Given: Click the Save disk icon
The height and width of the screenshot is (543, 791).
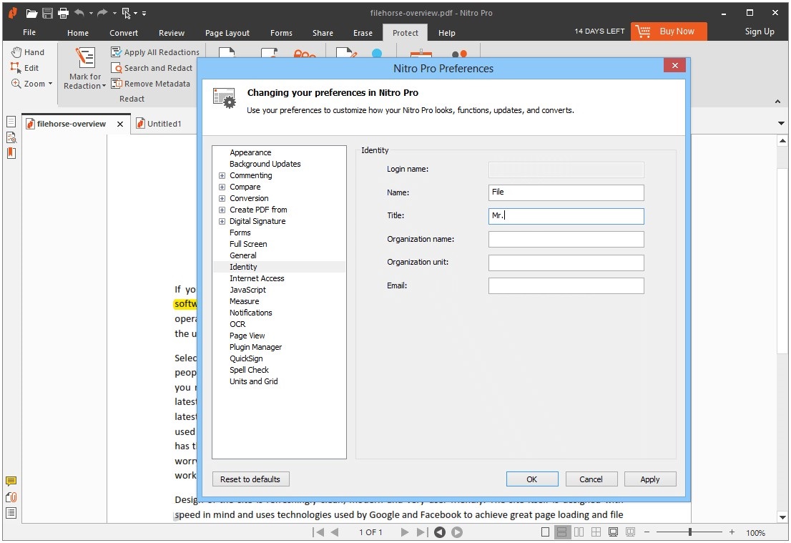Looking at the screenshot, I should (47, 13).
